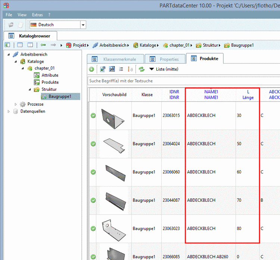Screen dimensions: 280x260
Task: Click the green refresh arrows icon
Action: [141, 69]
